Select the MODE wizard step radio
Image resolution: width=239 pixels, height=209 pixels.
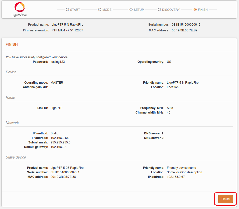pyautogui.click(x=100, y=10)
